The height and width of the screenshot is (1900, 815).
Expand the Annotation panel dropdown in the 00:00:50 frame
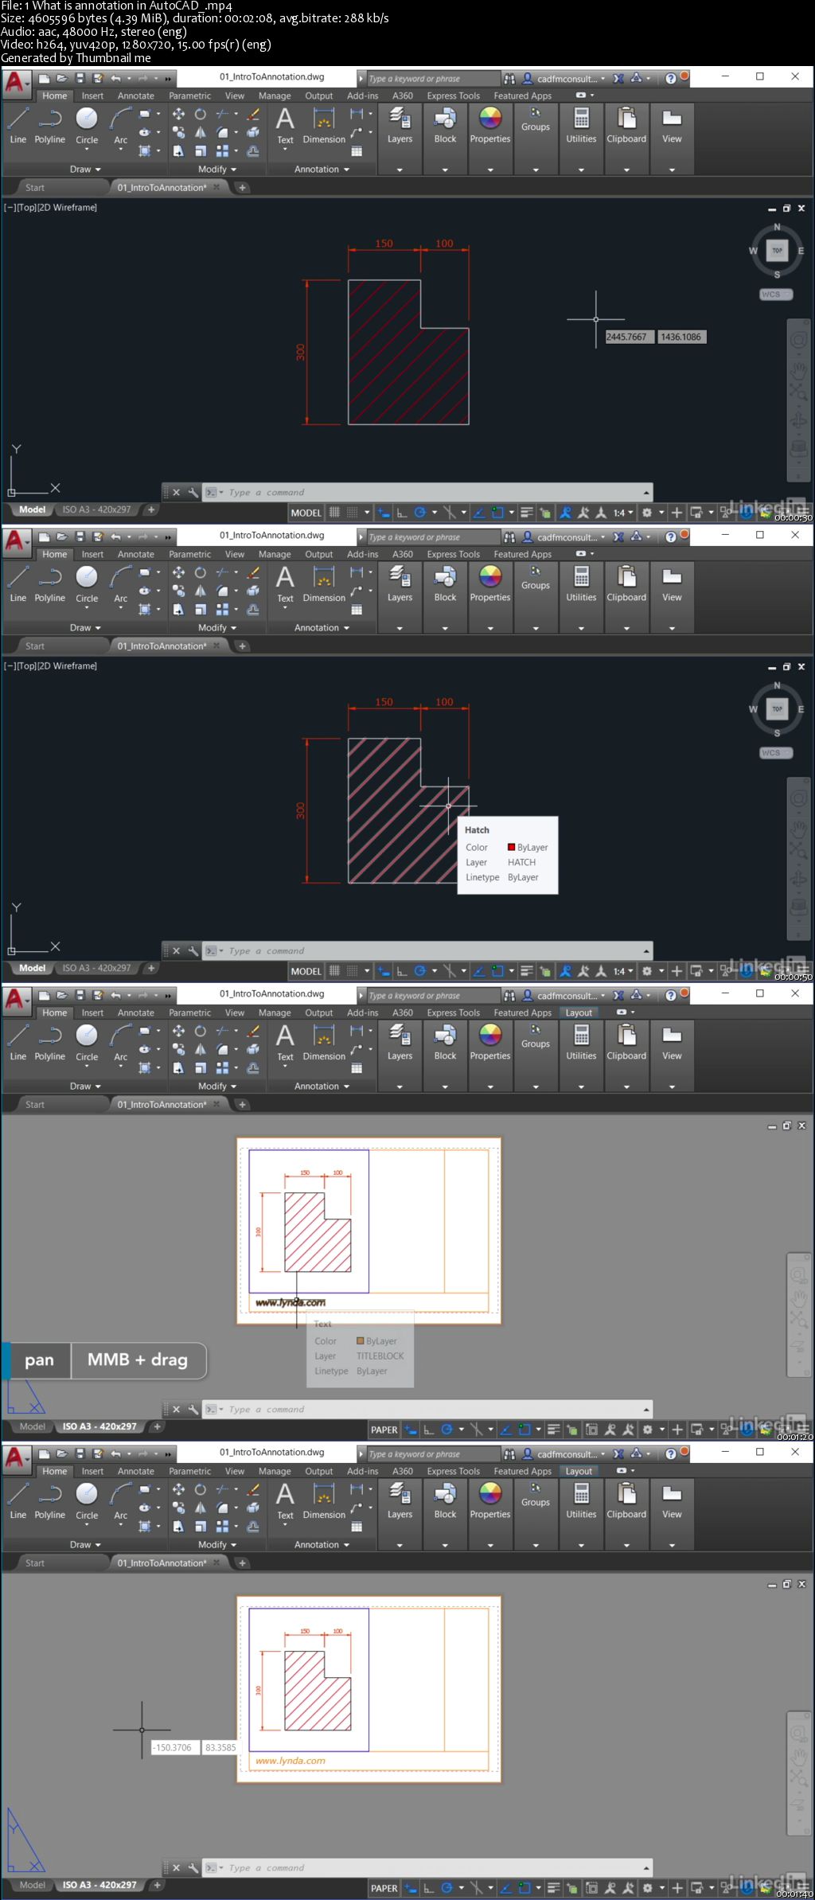click(322, 628)
